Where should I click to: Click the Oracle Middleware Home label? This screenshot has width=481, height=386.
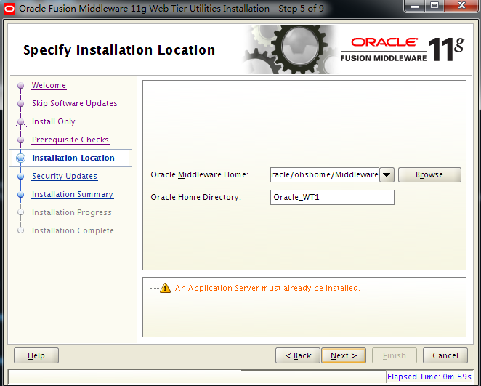(x=199, y=175)
